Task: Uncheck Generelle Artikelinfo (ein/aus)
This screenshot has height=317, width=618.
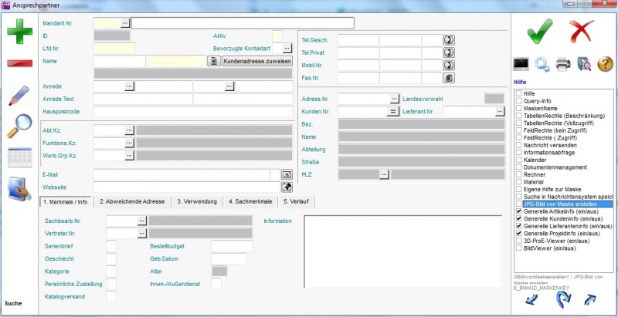Action: (519, 211)
